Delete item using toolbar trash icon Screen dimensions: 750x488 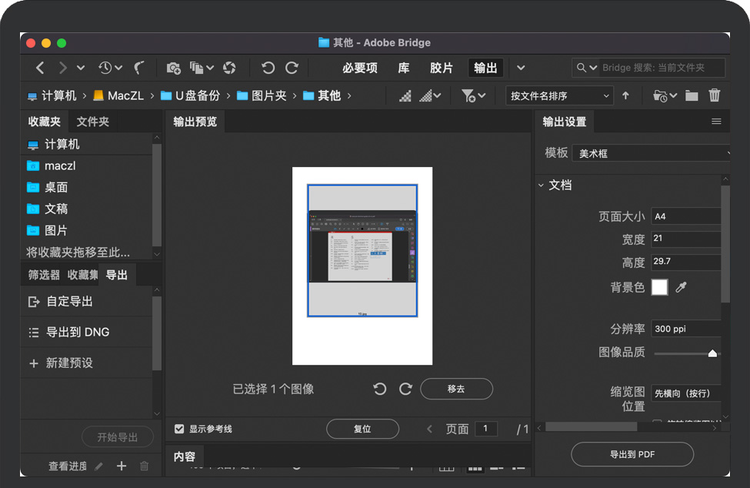(x=714, y=95)
